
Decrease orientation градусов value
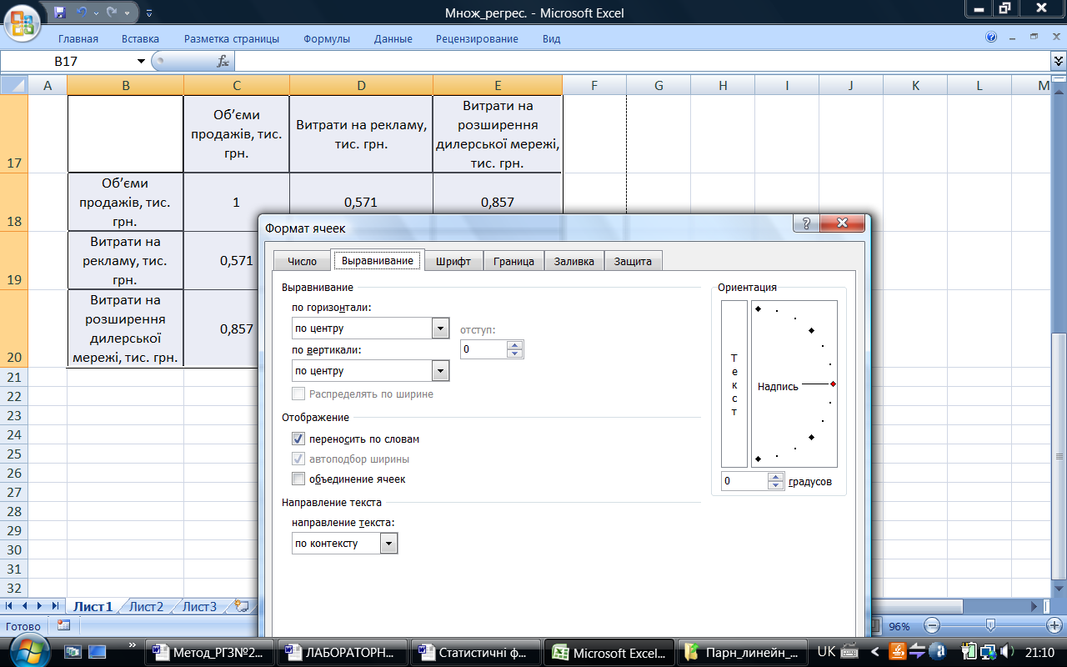(x=776, y=486)
